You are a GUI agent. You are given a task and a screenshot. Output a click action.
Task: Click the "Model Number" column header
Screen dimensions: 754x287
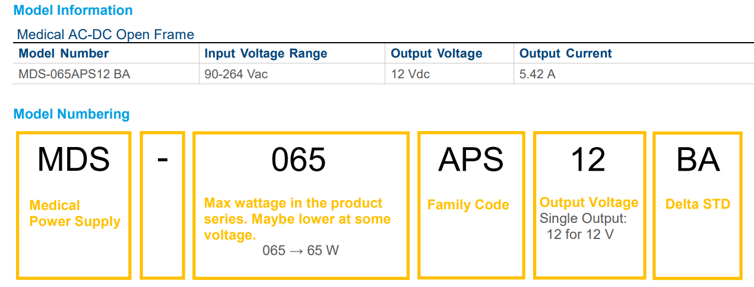pos(64,53)
